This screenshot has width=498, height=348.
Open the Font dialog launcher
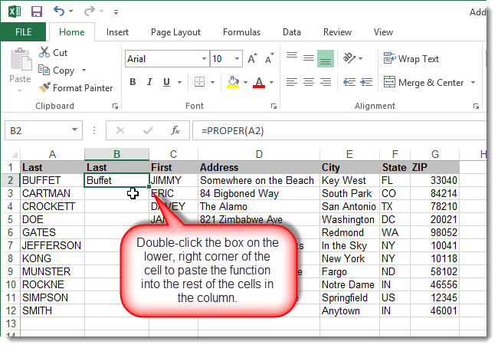pyautogui.click(x=274, y=106)
